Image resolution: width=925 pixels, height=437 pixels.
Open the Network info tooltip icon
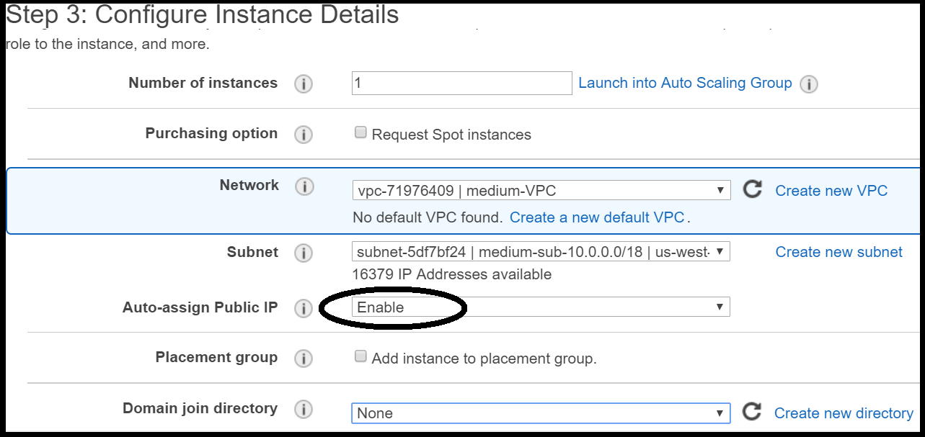[x=304, y=187]
